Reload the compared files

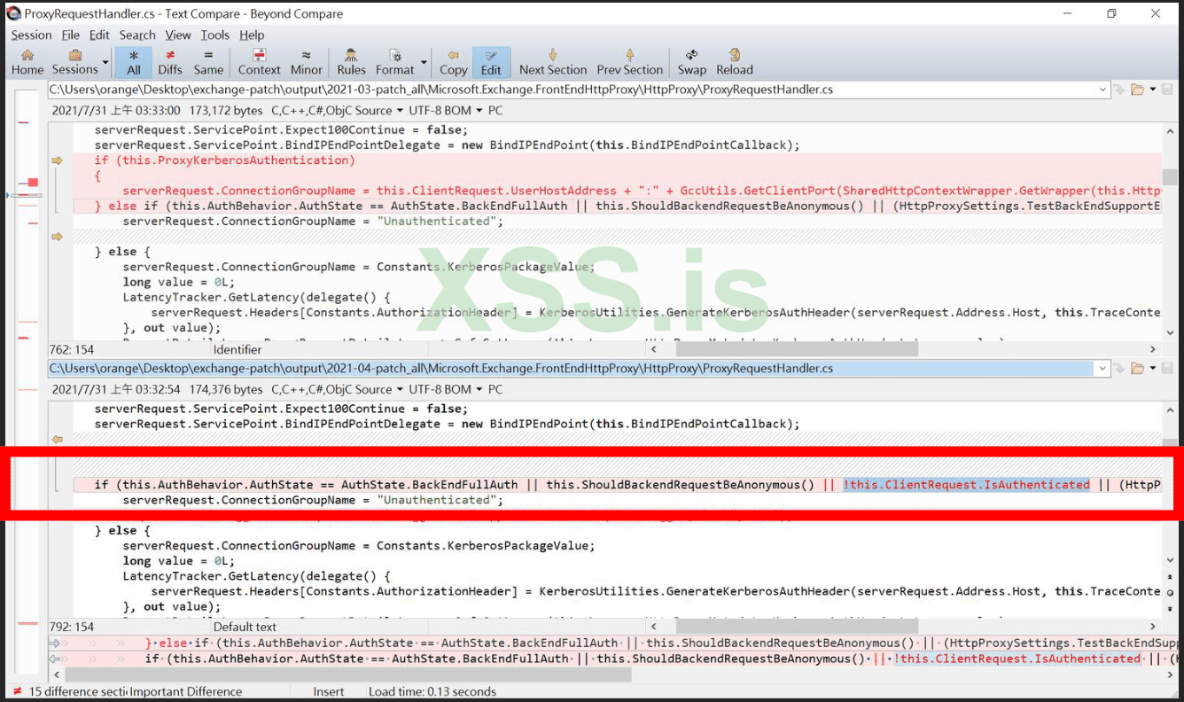[x=735, y=62]
